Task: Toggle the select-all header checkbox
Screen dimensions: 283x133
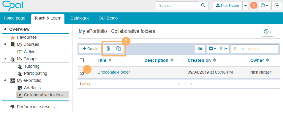Action: (x=82, y=61)
